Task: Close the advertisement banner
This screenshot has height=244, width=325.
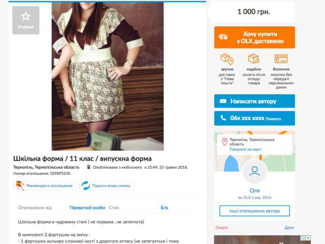Action: coord(308,238)
